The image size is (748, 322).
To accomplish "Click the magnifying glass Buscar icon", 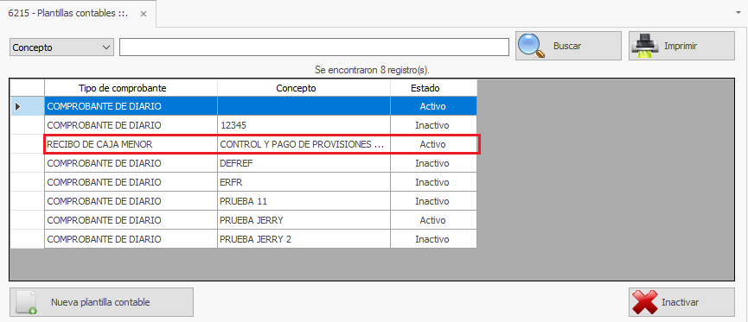I will pos(532,47).
